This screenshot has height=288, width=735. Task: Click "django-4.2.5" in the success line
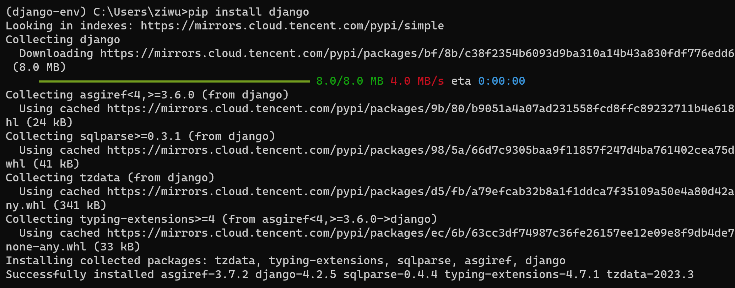coord(296,275)
